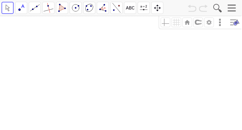
Task: Toggle the style bar button
Action: click(x=235, y=22)
